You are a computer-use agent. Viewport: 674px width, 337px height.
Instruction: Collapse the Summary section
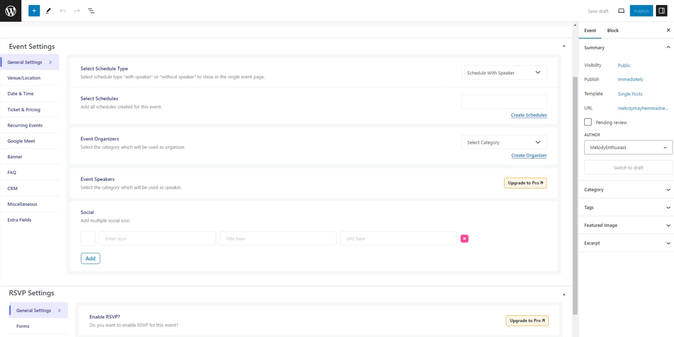tap(668, 47)
